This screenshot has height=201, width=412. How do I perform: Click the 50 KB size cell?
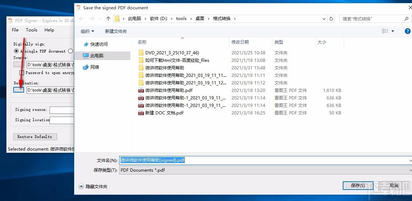coord(335,113)
